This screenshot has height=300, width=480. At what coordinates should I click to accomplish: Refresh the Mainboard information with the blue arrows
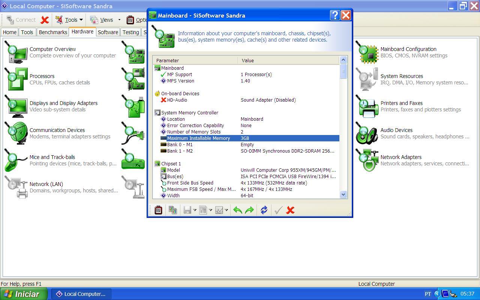point(264,210)
